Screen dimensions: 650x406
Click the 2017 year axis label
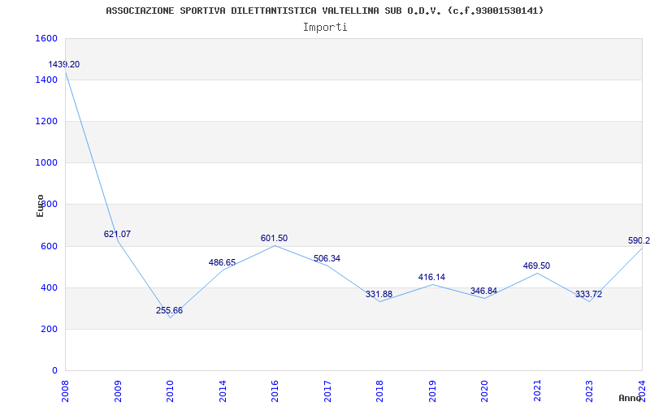(327, 391)
